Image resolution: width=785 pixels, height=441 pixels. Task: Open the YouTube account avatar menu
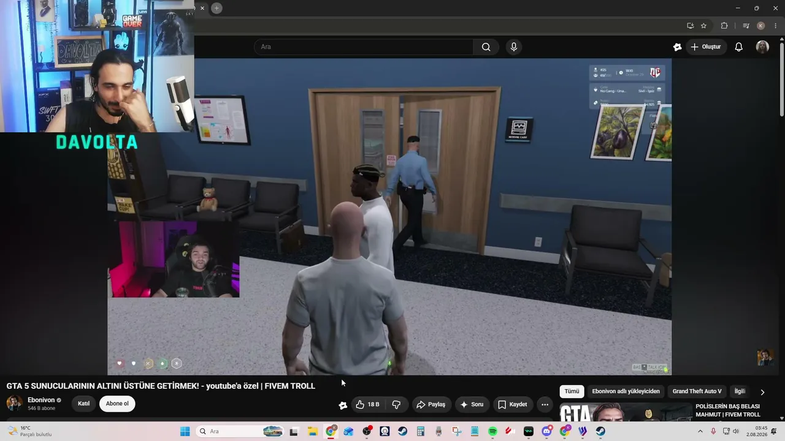click(762, 47)
